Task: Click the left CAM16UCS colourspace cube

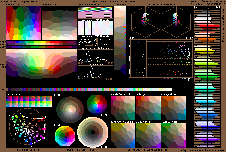Action: coord(145,21)
